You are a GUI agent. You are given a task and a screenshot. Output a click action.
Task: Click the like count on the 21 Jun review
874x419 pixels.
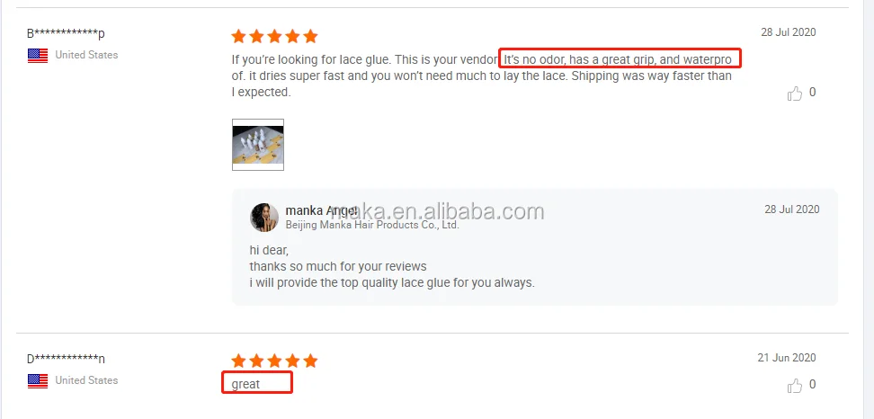pos(812,385)
